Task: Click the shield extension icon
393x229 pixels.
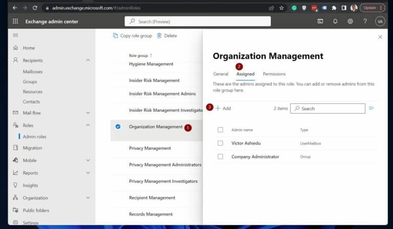Action: (x=304, y=8)
